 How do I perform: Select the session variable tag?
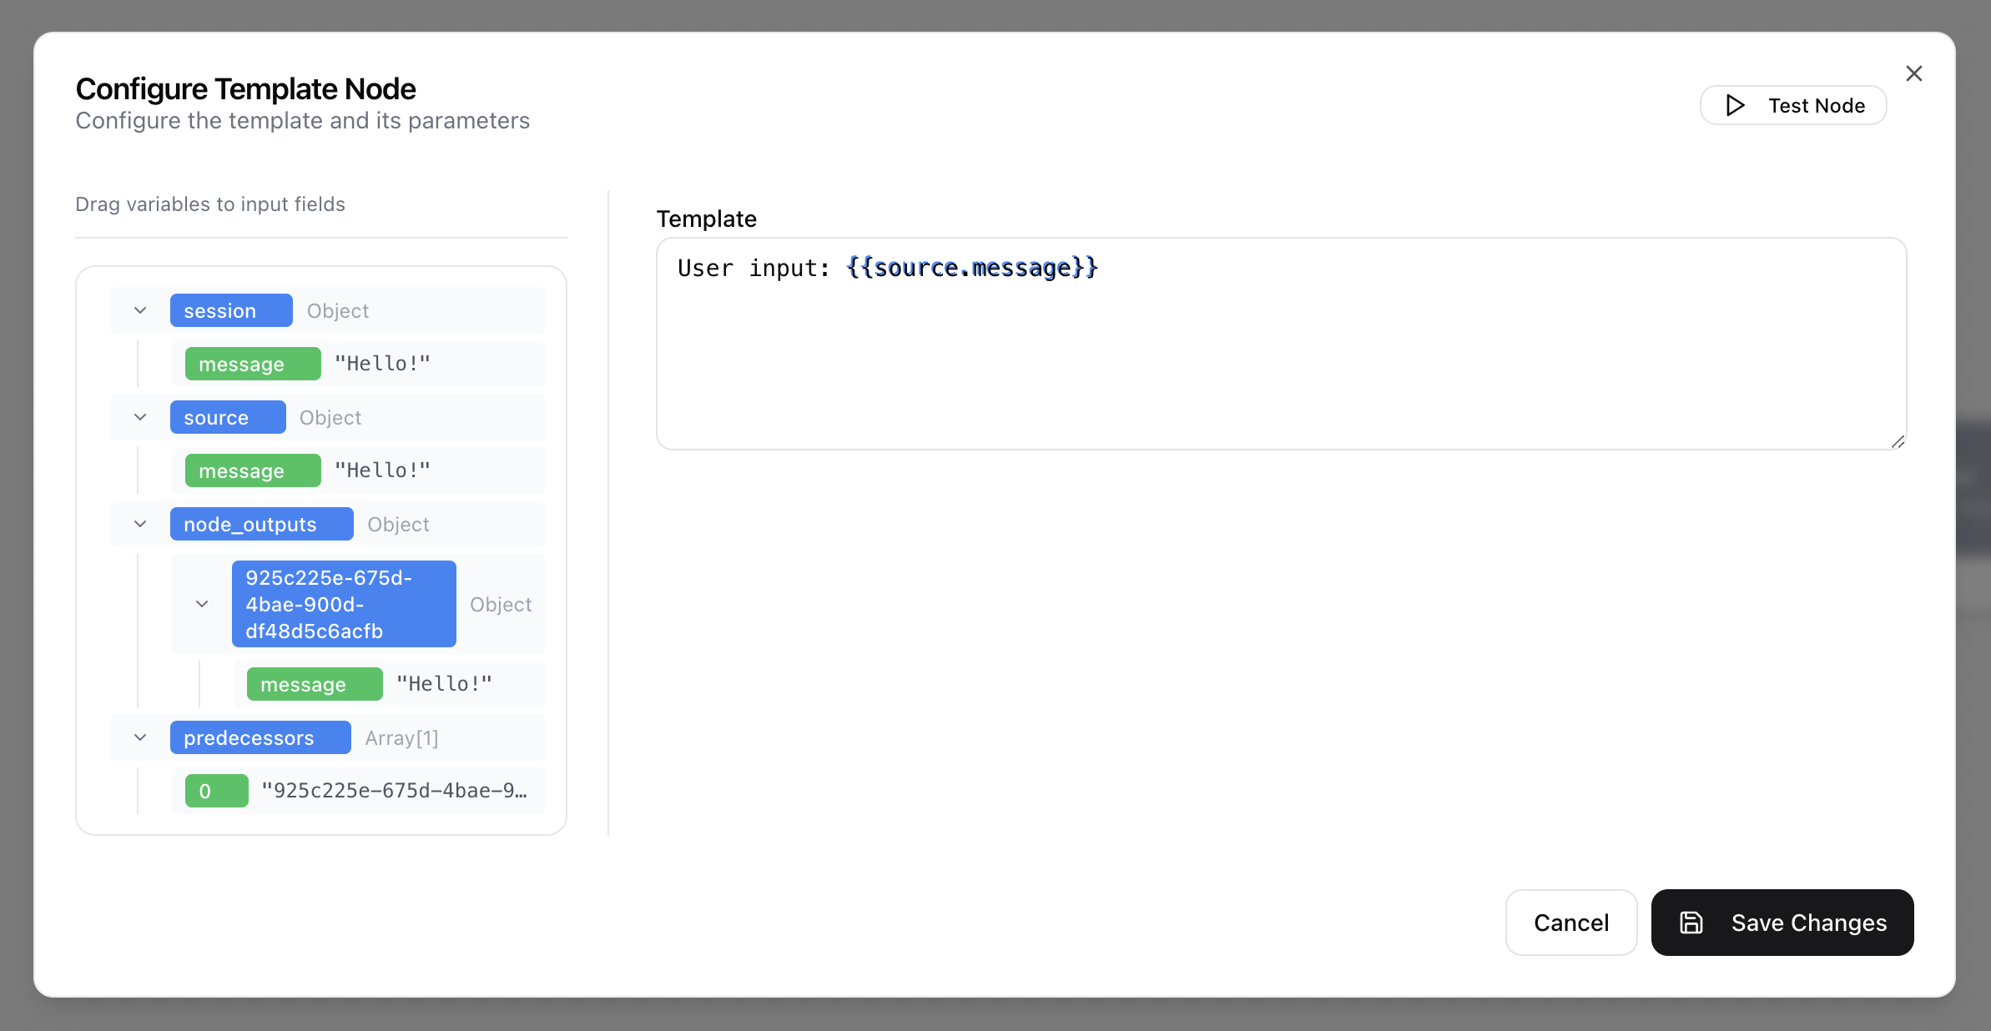tap(230, 310)
